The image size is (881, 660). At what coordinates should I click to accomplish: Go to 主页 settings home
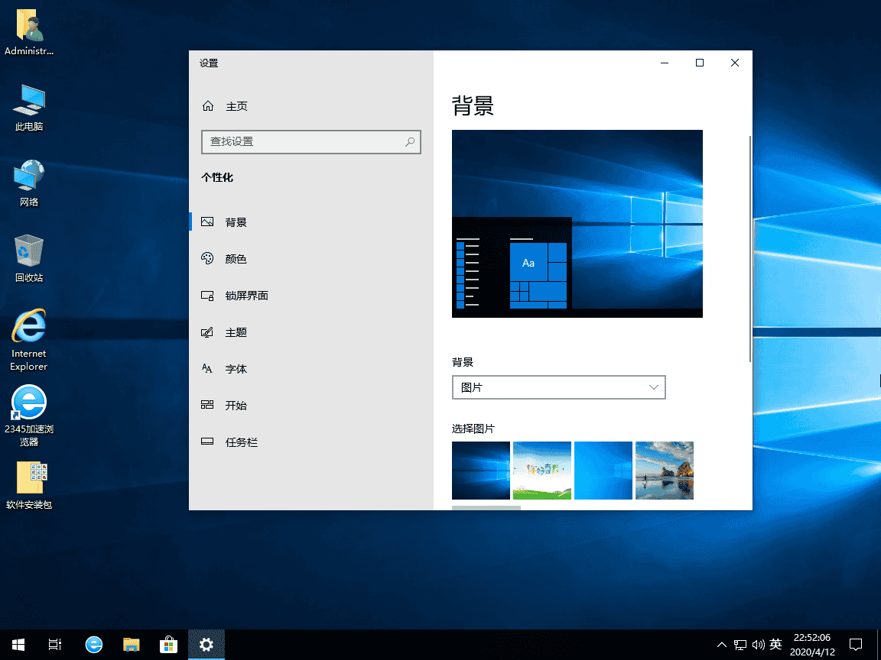310,106
